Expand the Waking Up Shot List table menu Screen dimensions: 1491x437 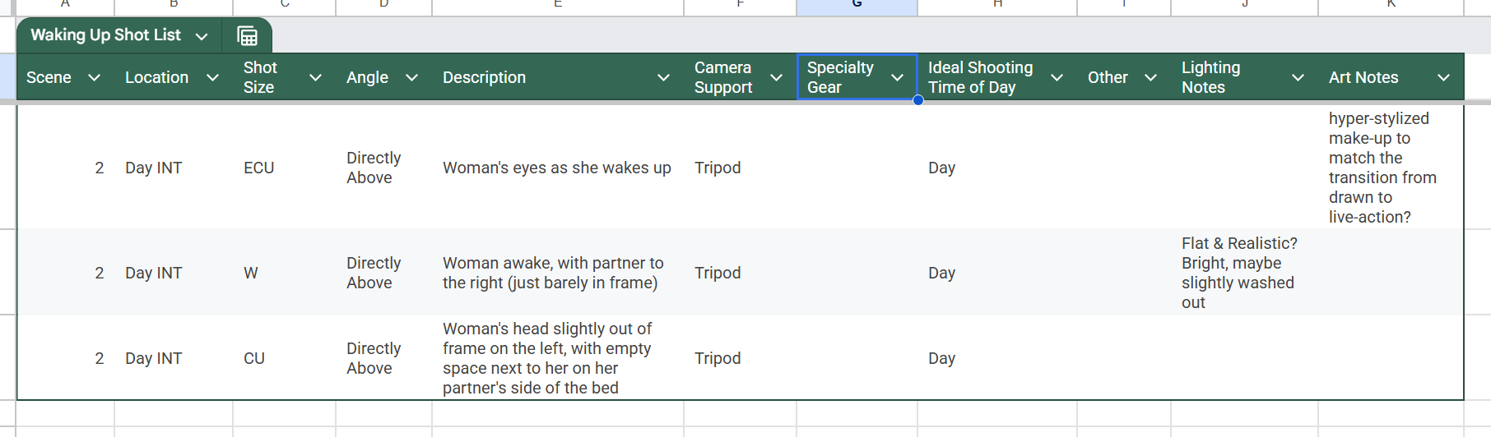point(202,37)
